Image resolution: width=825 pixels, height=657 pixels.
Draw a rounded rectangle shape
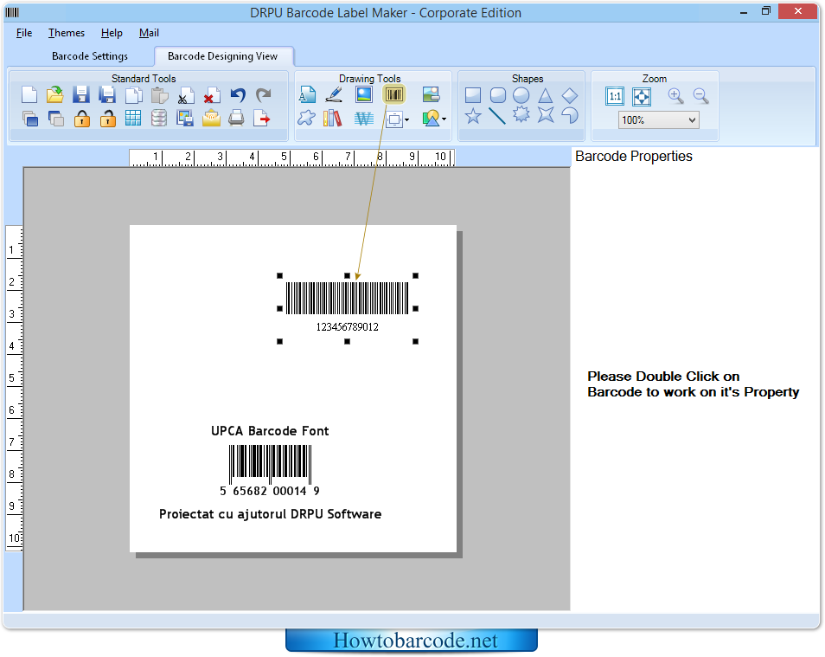tap(498, 95)
